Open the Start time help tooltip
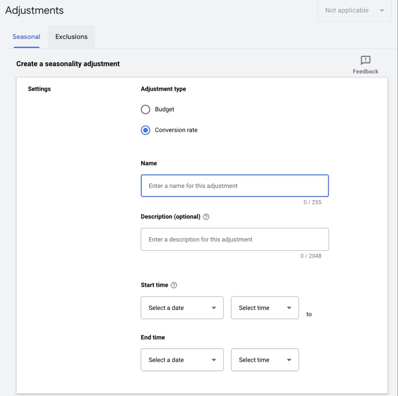This screenshot has width=398, height=396. coord(174,285)
